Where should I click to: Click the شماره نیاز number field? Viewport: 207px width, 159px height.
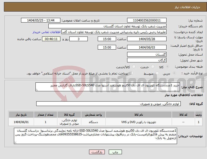click(147, 20)
